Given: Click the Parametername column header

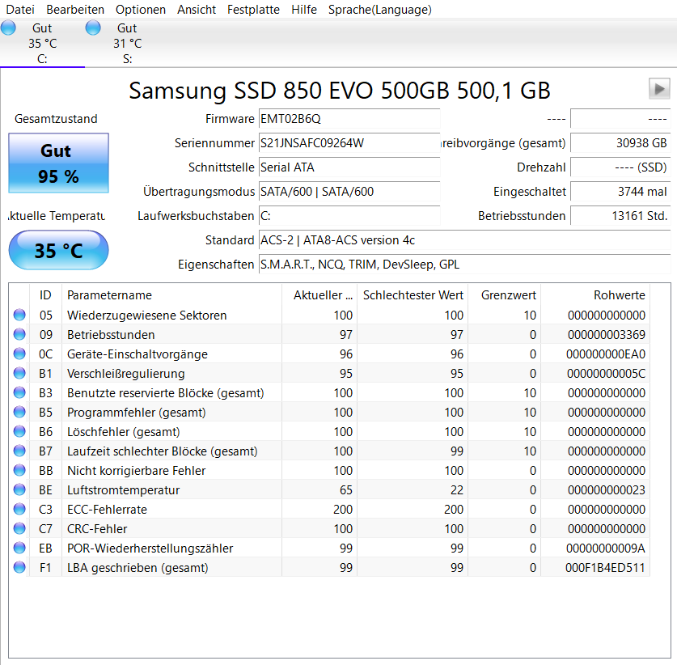Looking at the screenshot, I should [171, 295].
